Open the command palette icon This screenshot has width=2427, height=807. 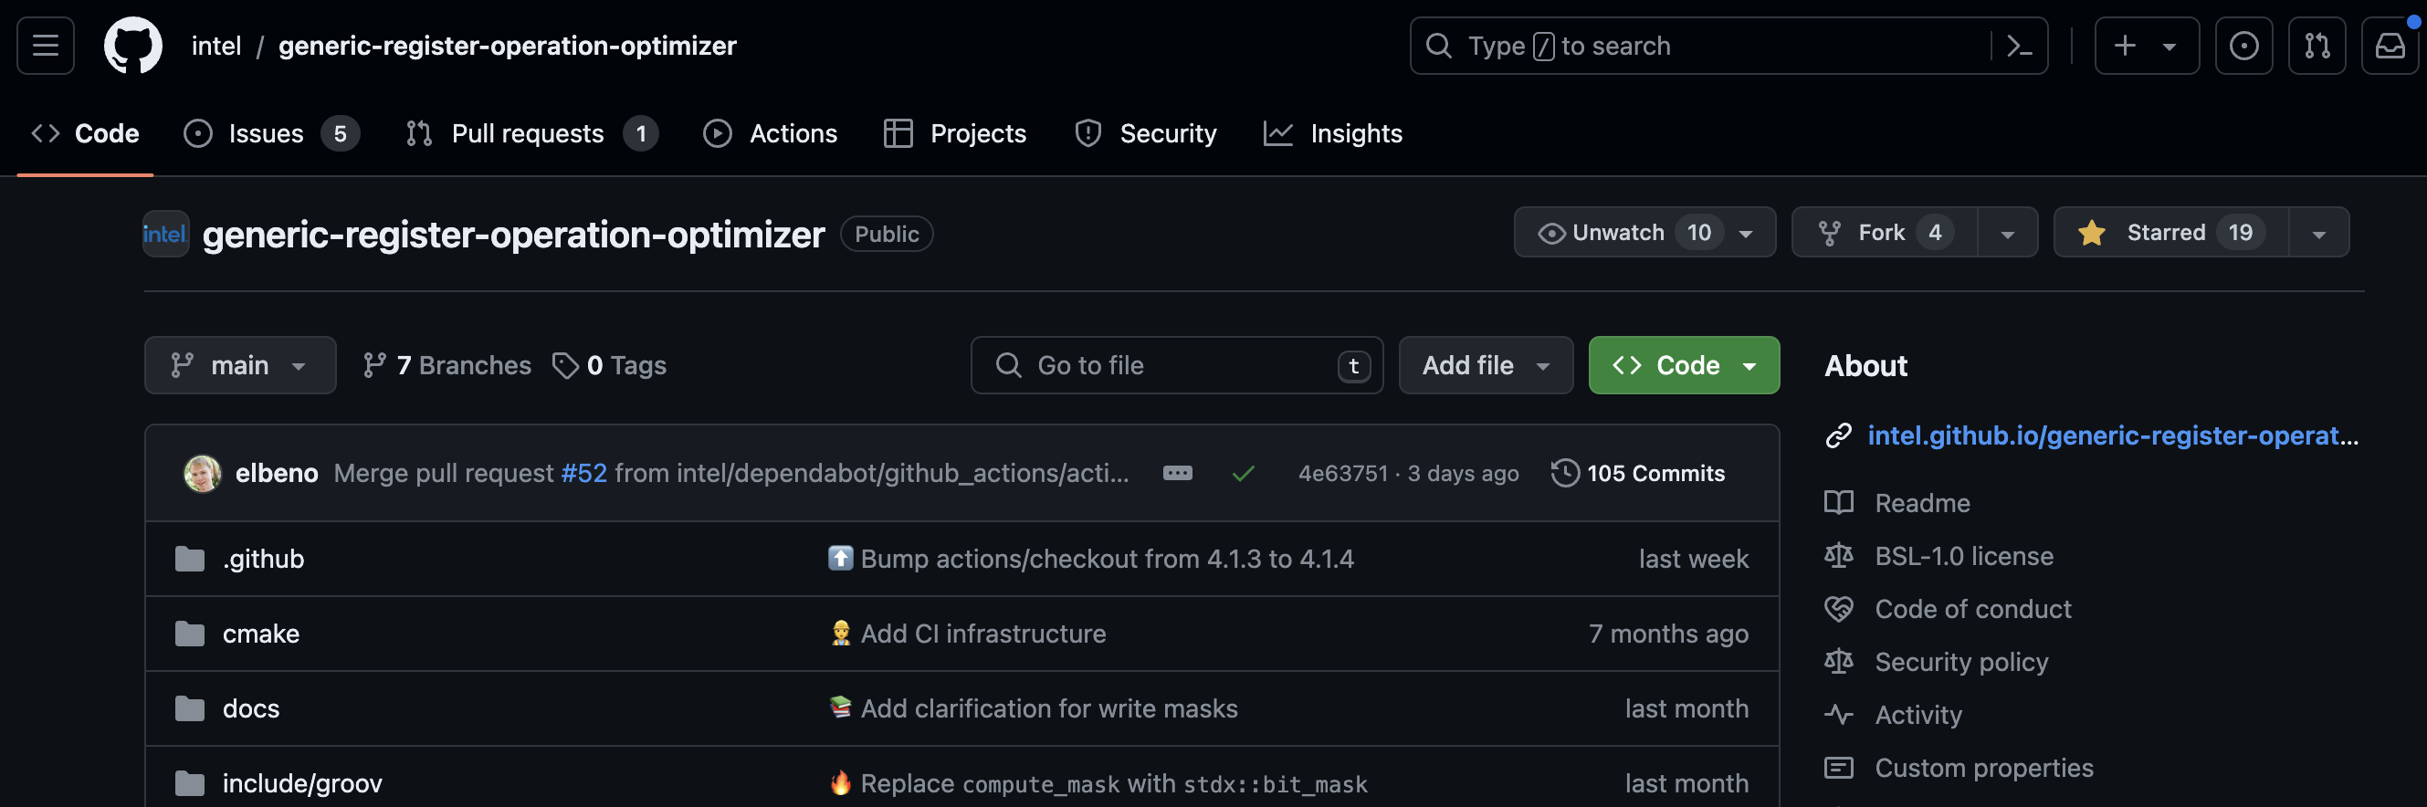(2019, 46)
